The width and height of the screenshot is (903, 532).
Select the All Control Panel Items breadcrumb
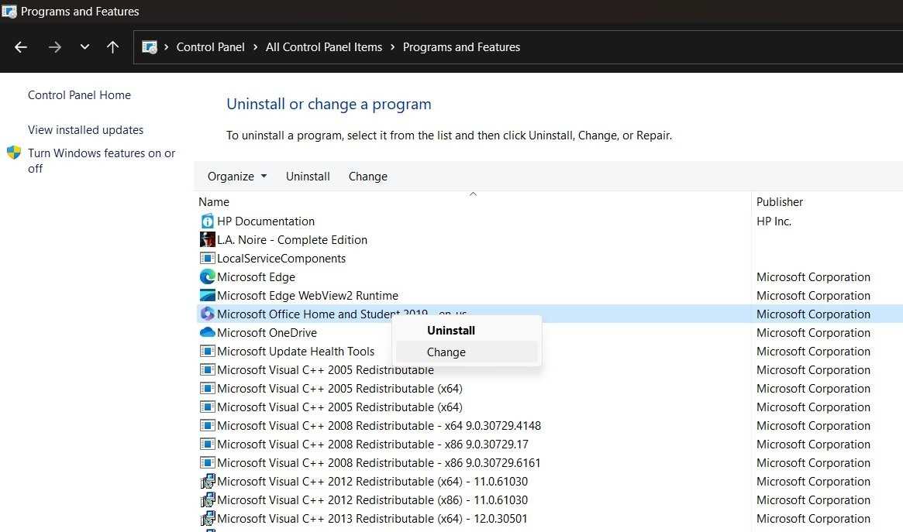[x=324, y=47]
